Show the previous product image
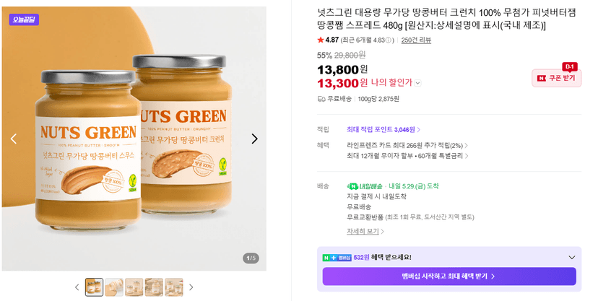 click(14, 139)
